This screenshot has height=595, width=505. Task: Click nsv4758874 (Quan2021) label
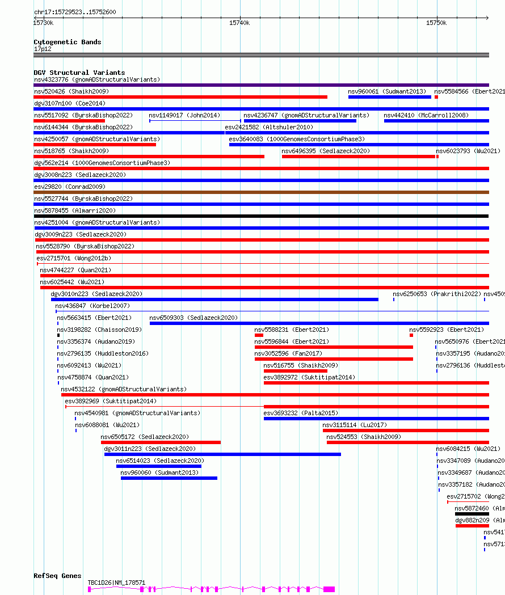click(x=93, y=378)
